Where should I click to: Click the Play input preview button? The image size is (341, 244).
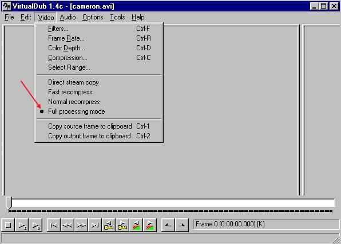point(22,225)
